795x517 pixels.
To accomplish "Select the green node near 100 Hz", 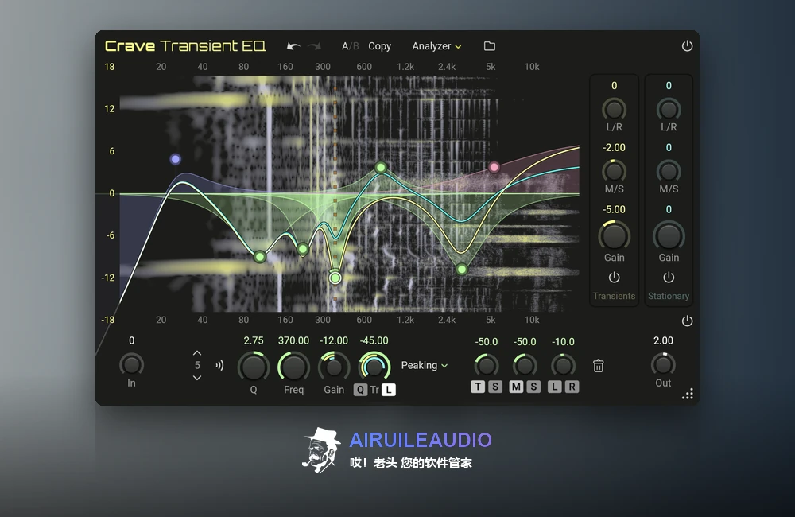I will click(x=260, y=257).
